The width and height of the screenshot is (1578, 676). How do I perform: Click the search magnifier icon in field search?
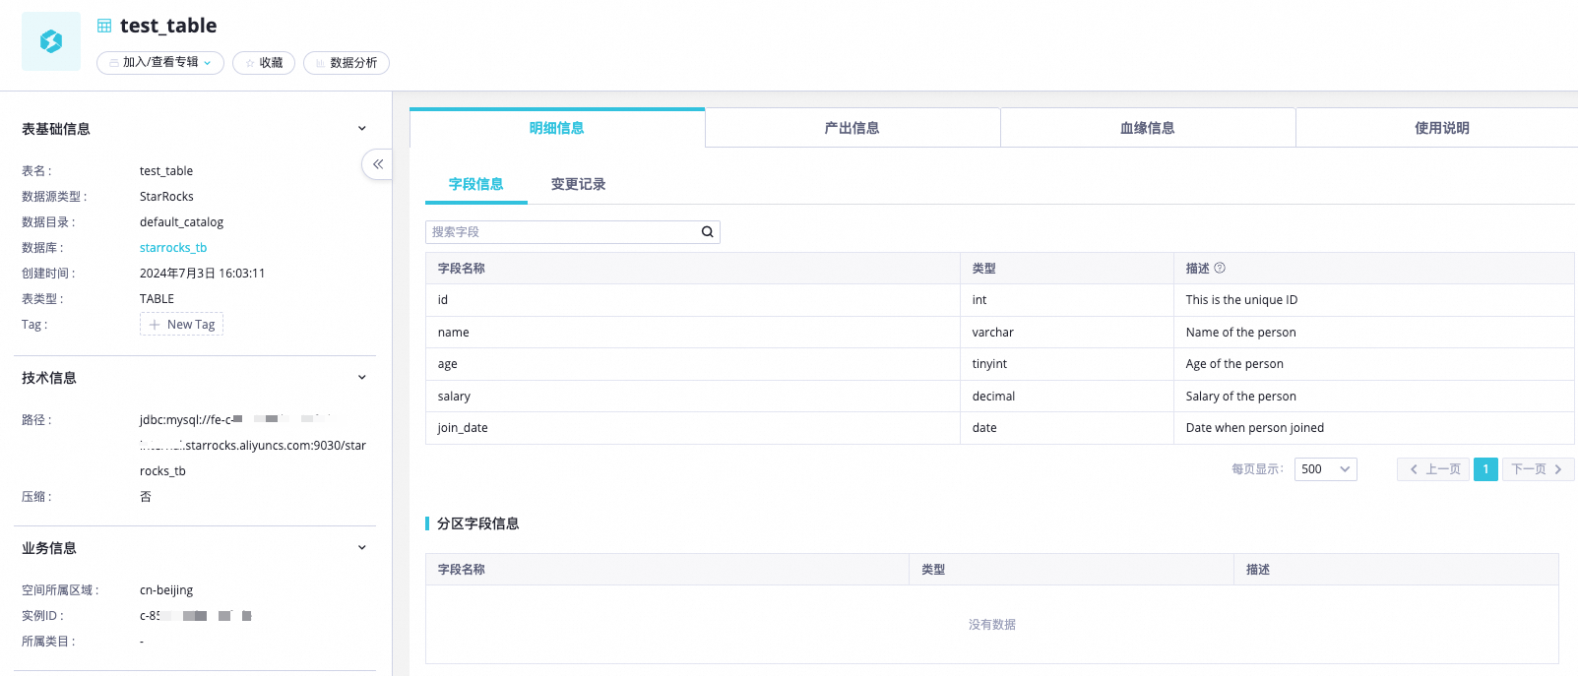point(707,232)
